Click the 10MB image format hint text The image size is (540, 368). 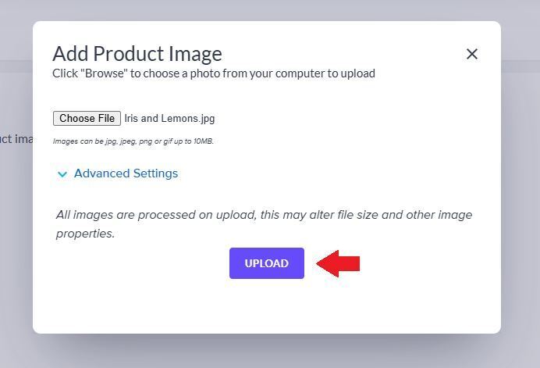point(133,141)
